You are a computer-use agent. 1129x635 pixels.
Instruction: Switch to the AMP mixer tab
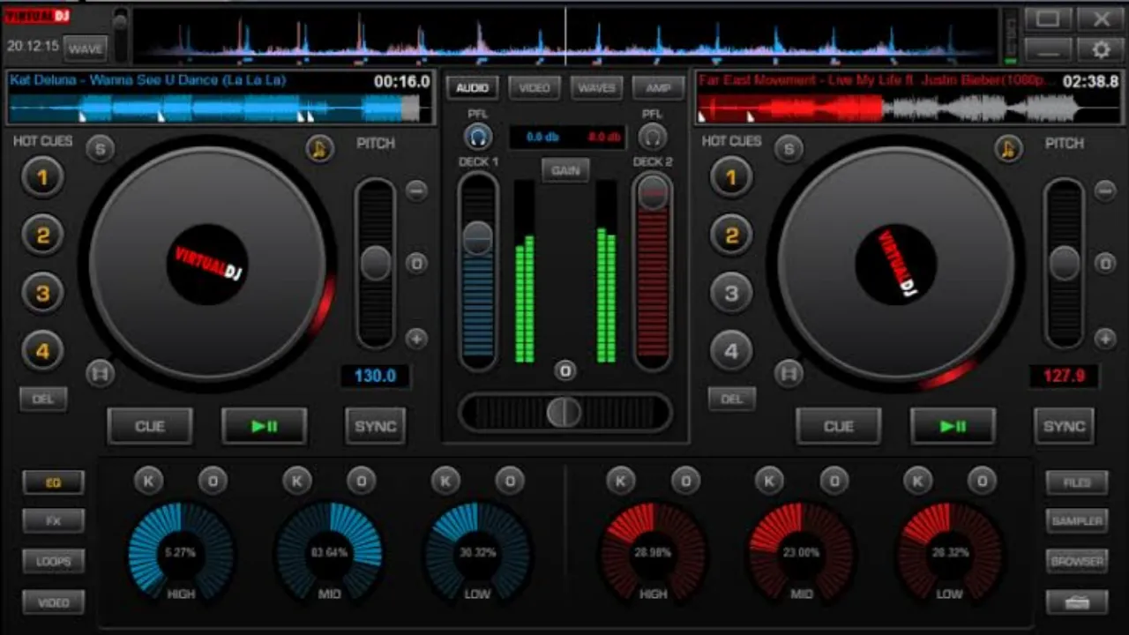click(x=658, y=88)
